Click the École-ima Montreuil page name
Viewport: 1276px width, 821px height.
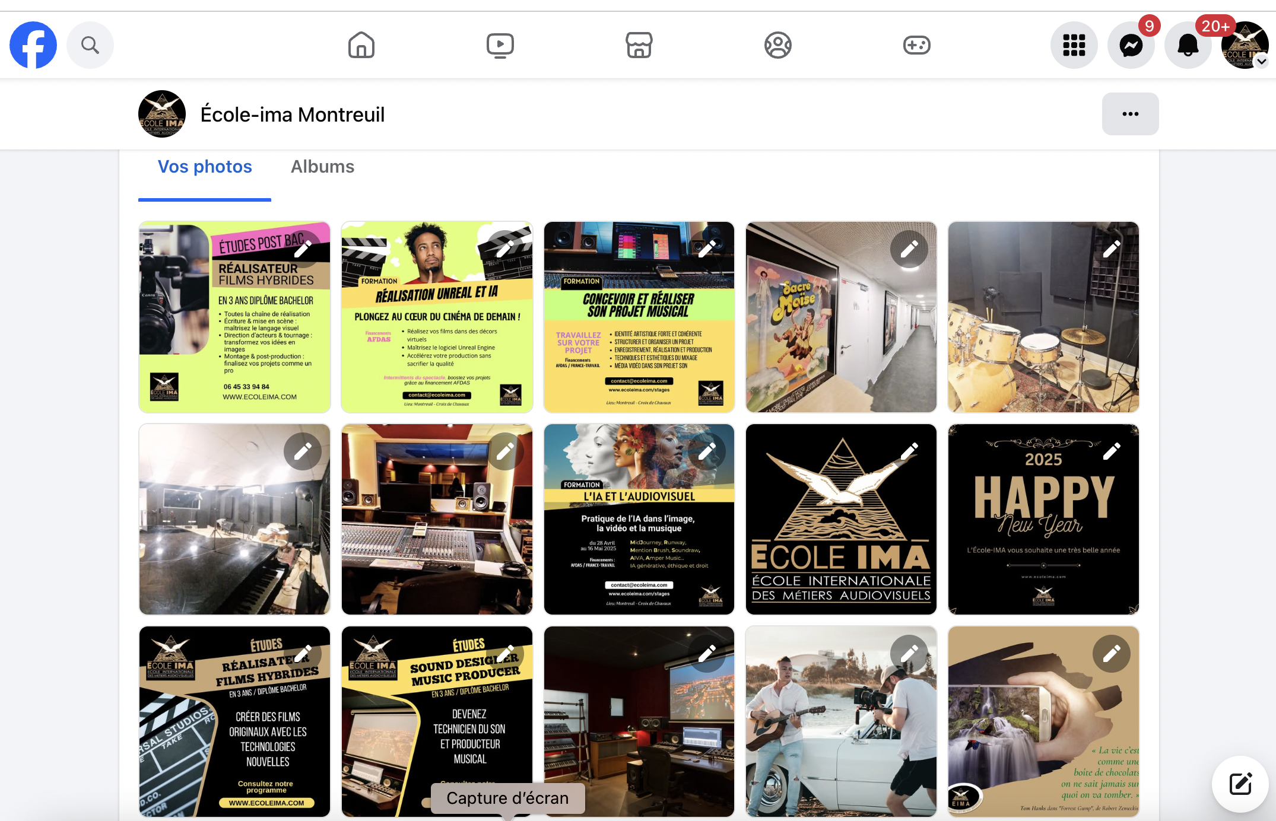tap(293, 114)
